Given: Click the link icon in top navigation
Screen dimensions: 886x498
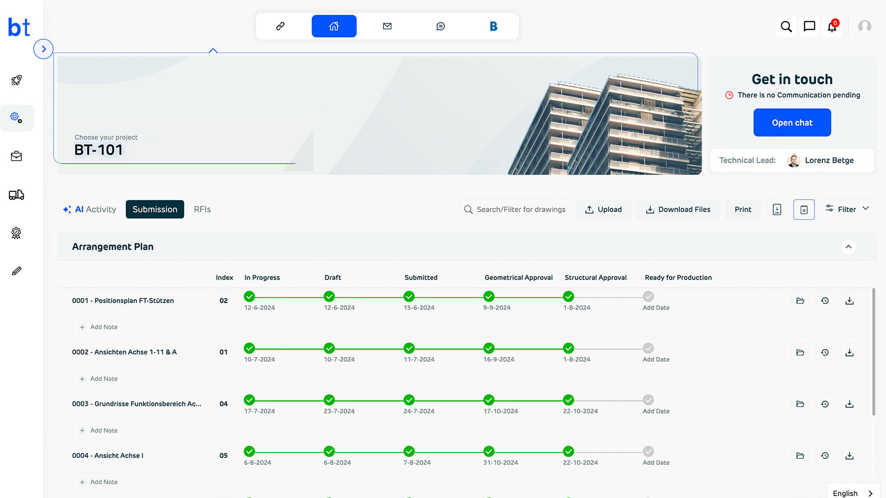Looking at the screenshot, I should click(280, 26).
